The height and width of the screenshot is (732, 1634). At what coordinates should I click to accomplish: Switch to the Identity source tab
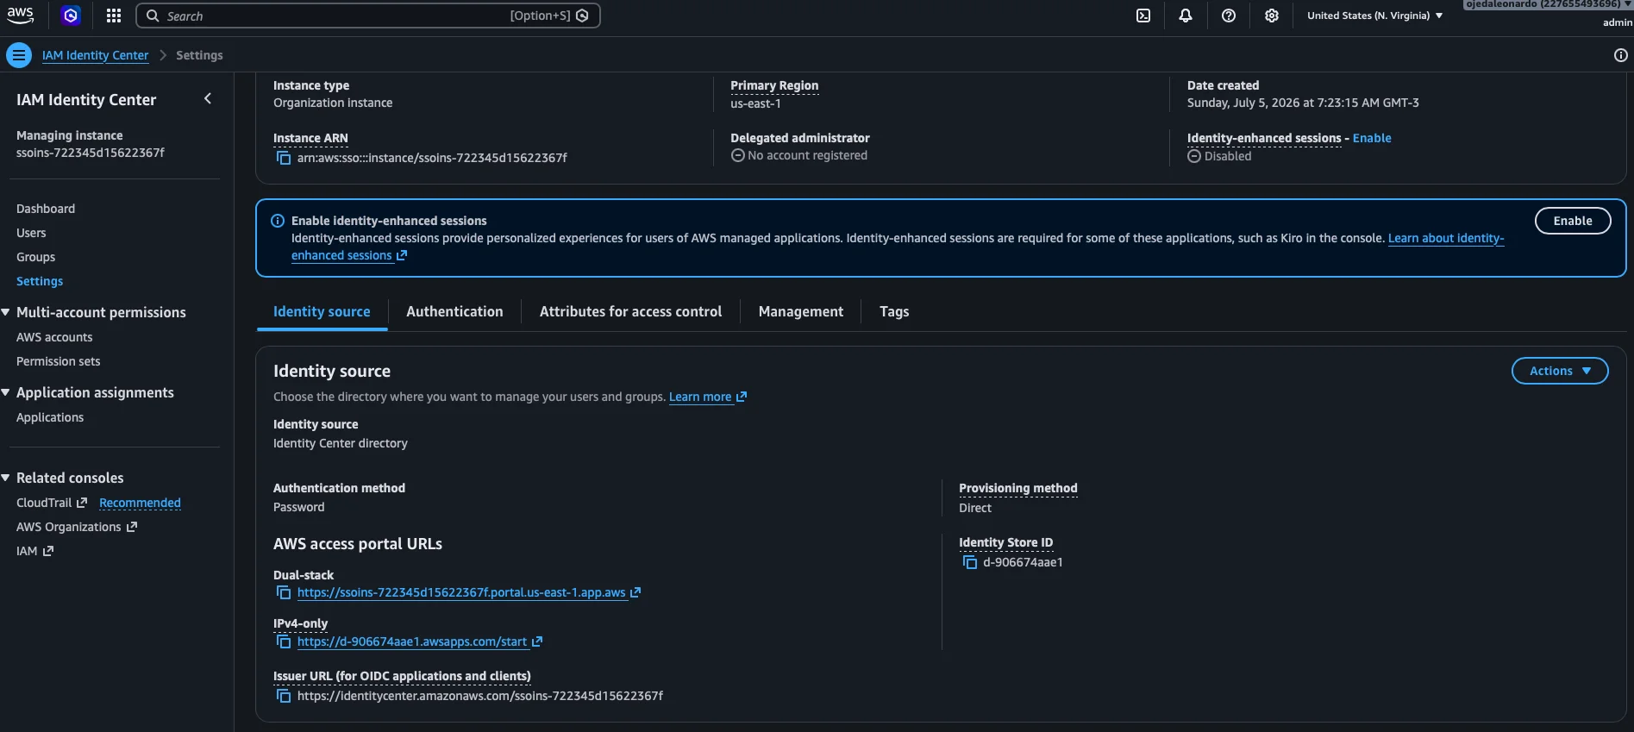[322, 312]
